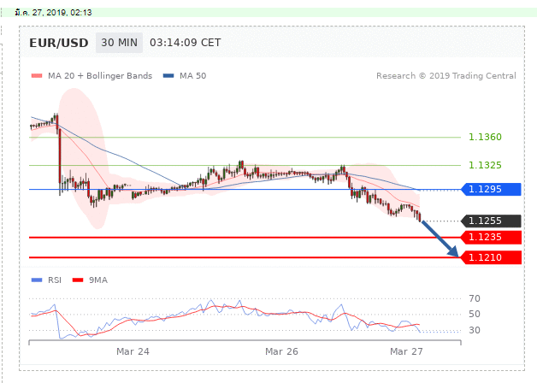537x383 pixels.
Task: Click the RSI 50 axis value
Action: point(475,314)
